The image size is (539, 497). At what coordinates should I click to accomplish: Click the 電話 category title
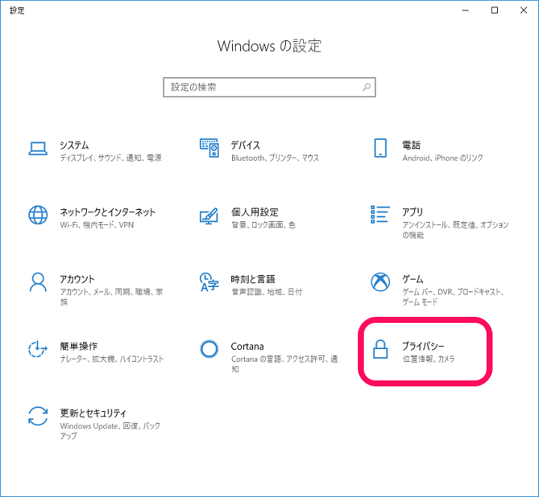pyautogui.click(x=411, y=145)
